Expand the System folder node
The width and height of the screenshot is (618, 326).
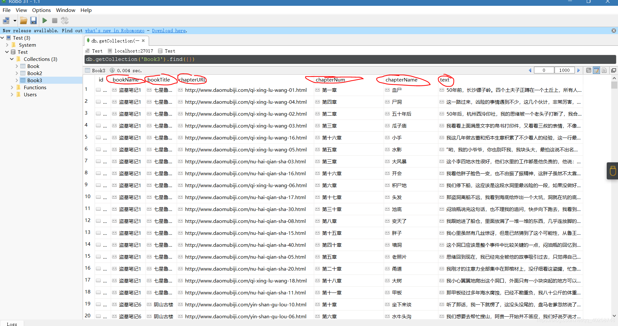point(7,45)
